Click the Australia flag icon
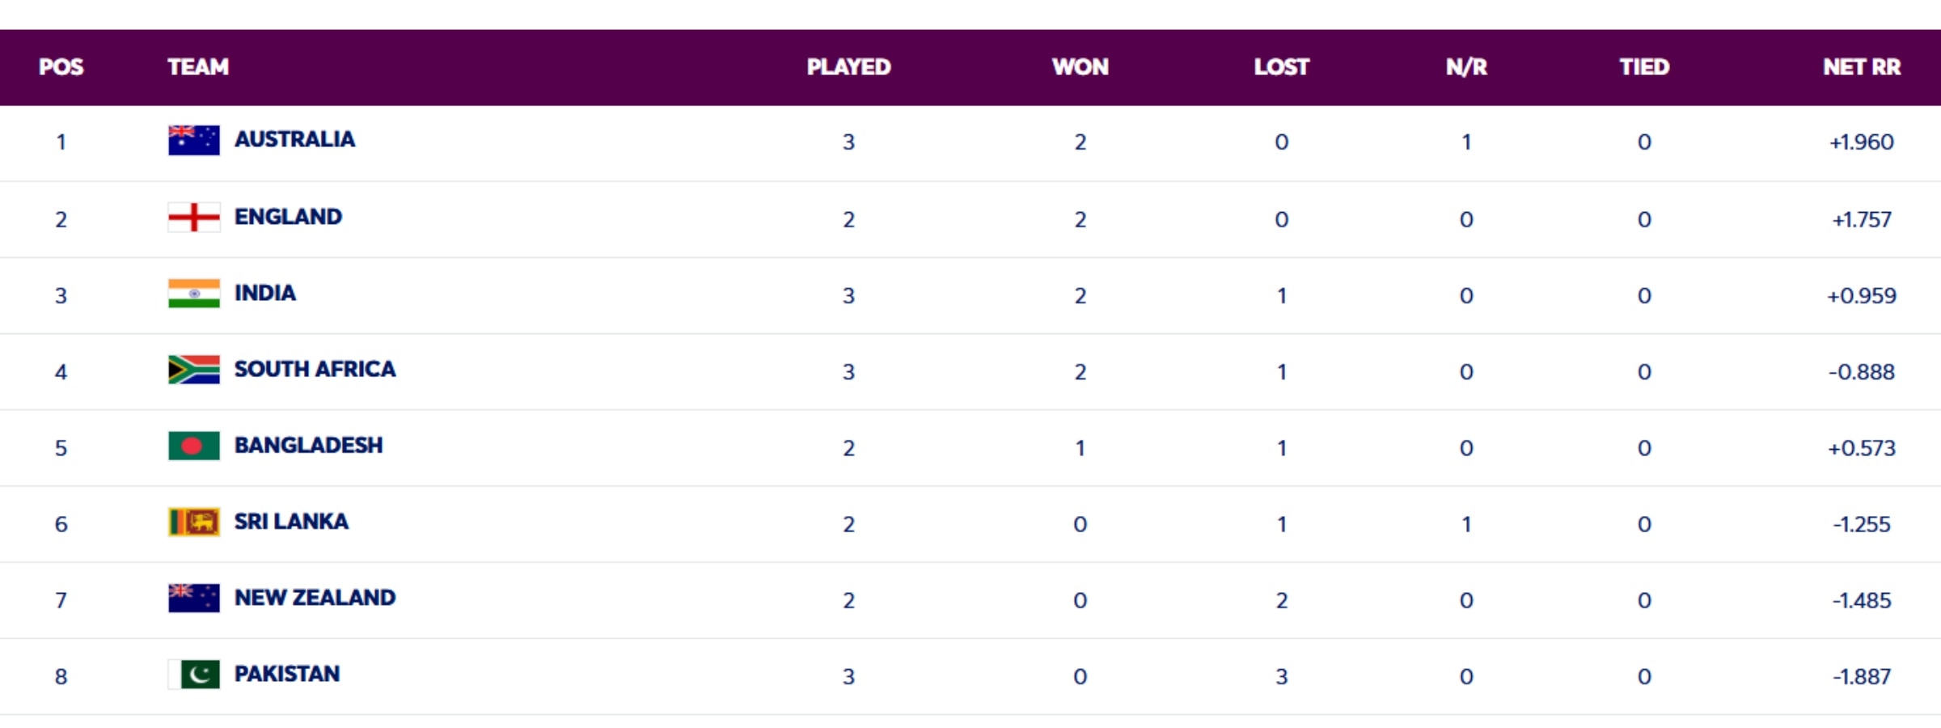This screenshot has width=1941, height=728. click(x=194, y=140)
